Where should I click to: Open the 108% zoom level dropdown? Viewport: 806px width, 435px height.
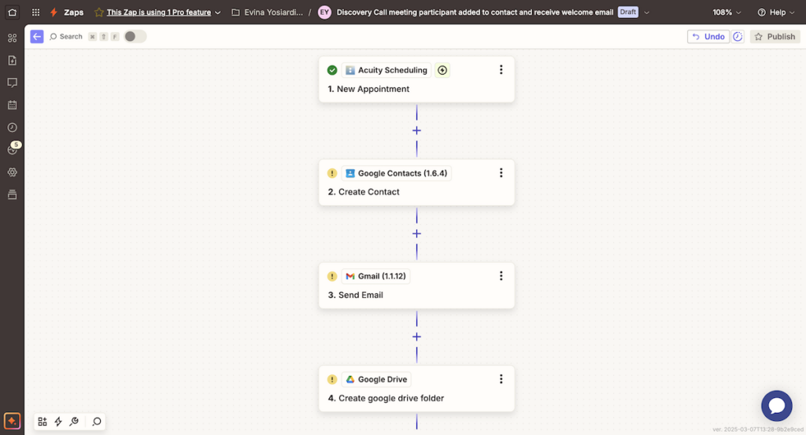tap(727, 13)
